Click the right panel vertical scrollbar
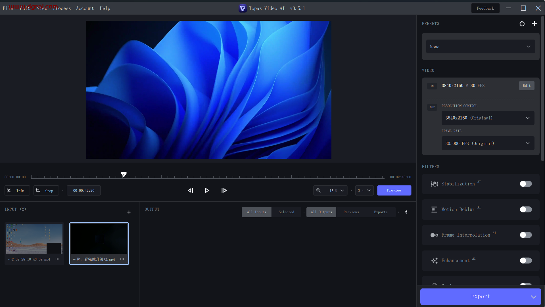This screenshot has width=545, height=307. pyautogui.click(x=543, y=89)
